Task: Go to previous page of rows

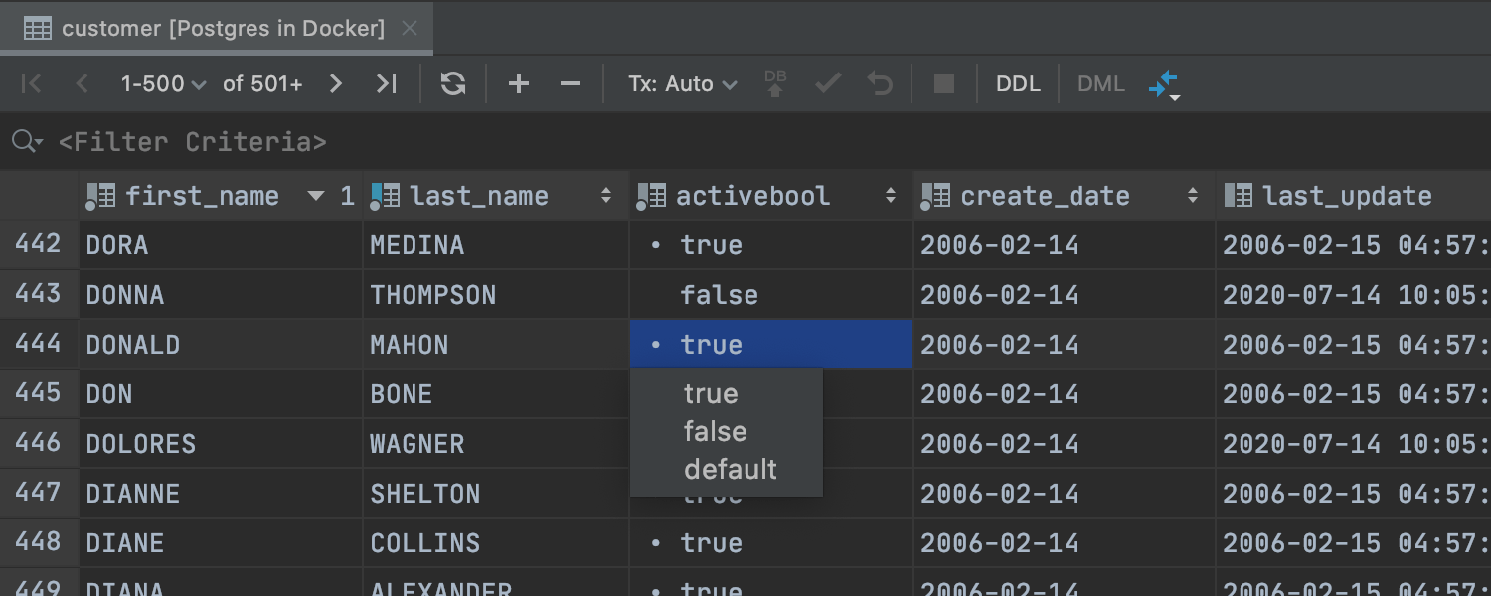Action: (82, 84)
